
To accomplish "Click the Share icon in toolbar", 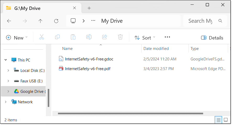I will (x=105, y=37).
